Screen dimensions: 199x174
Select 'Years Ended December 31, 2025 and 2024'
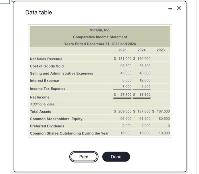tap(100, 44)
